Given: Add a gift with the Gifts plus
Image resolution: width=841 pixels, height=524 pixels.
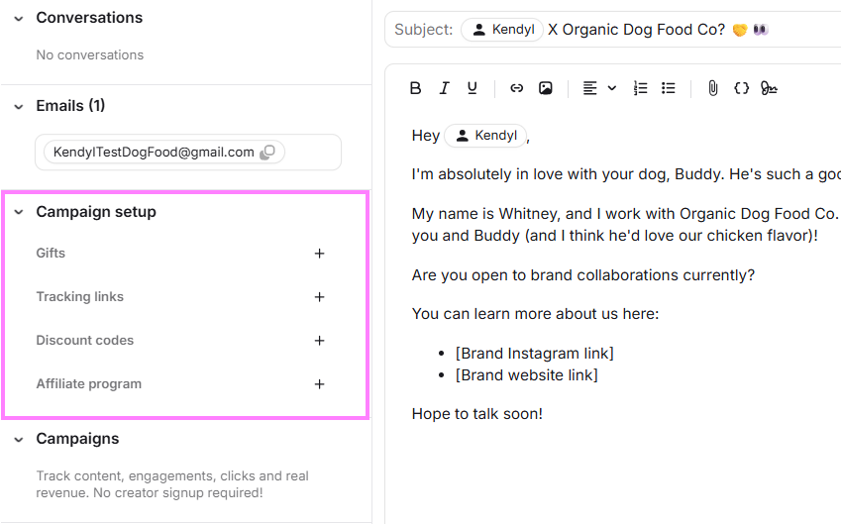Looking at the screenshot, I should (319, 254).
